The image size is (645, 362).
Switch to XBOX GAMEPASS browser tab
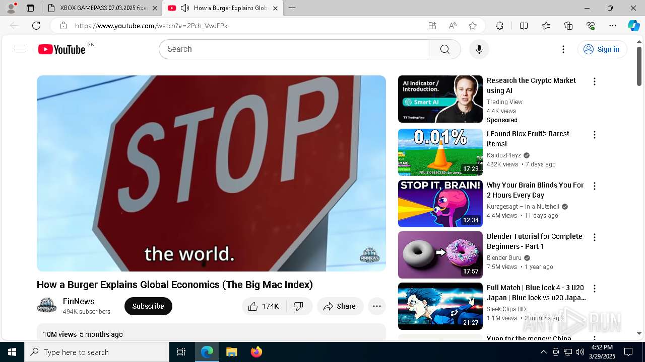point(103,8)
